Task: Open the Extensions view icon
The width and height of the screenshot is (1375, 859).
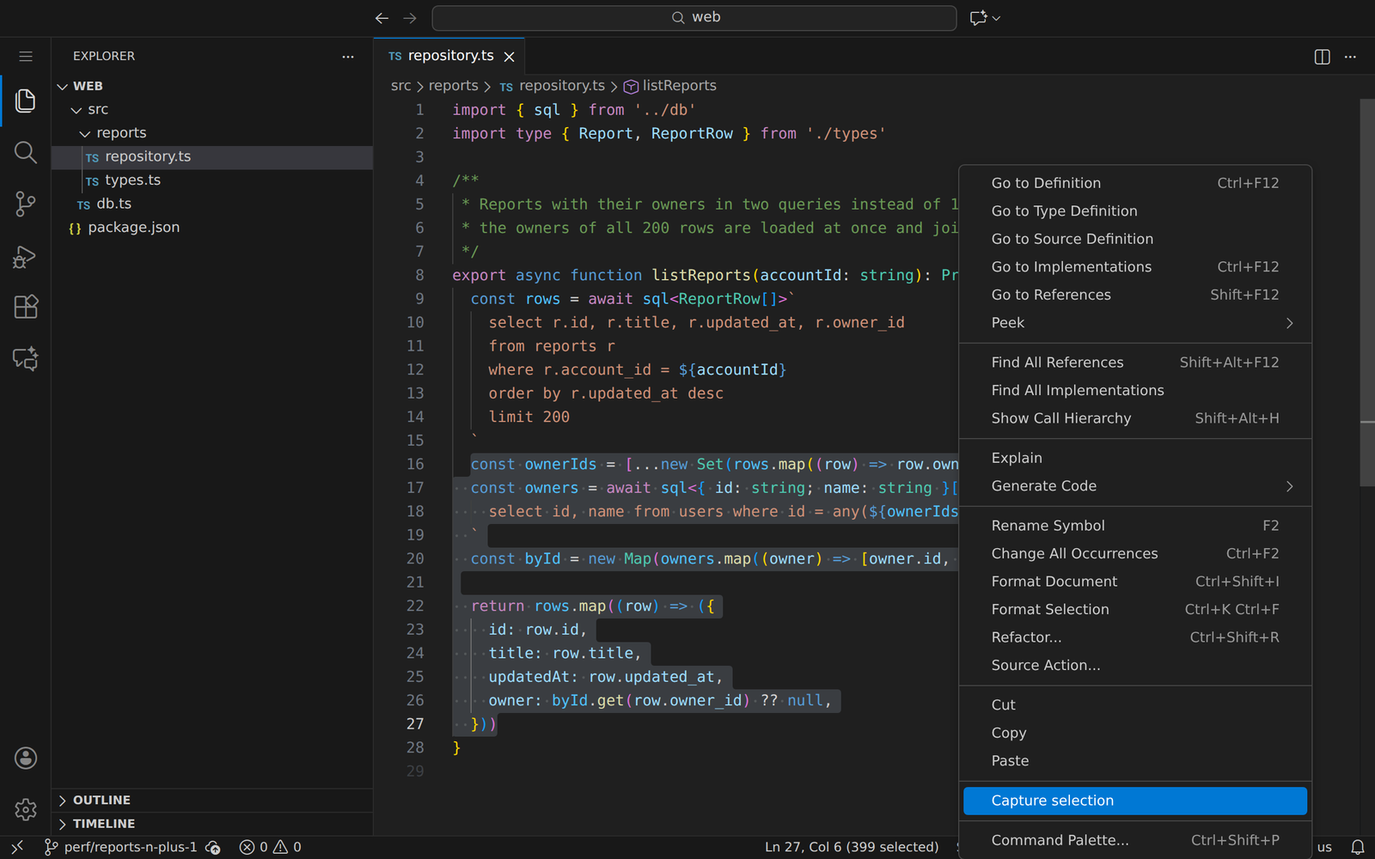Action: (x=26, y=307)
